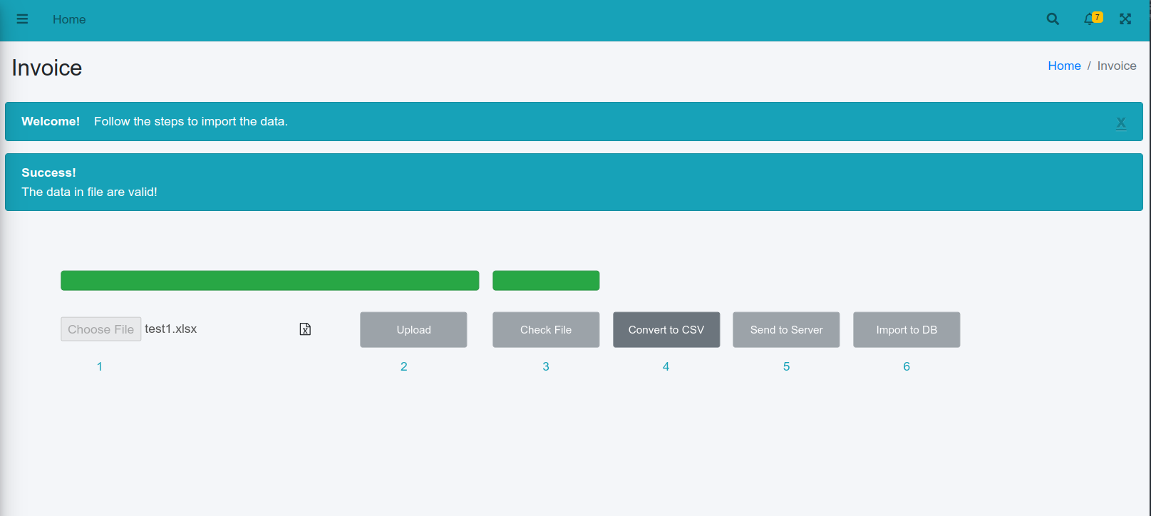Click the Invoice page heading
The height and width of the screenshot is (516, 1151).
(x=47, y=68)
